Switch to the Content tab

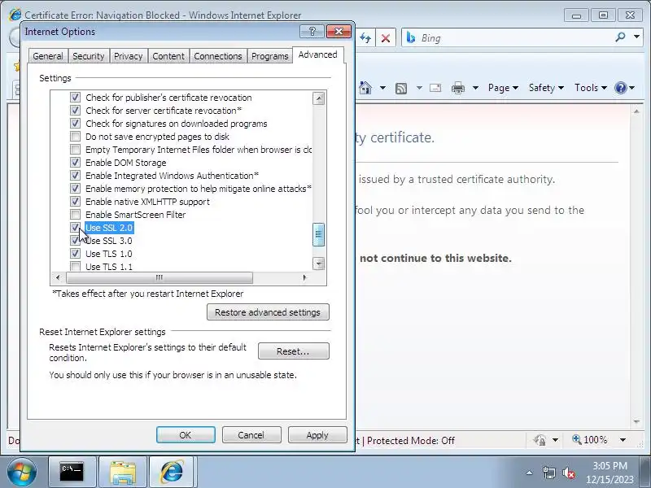(x=168, y=56)
